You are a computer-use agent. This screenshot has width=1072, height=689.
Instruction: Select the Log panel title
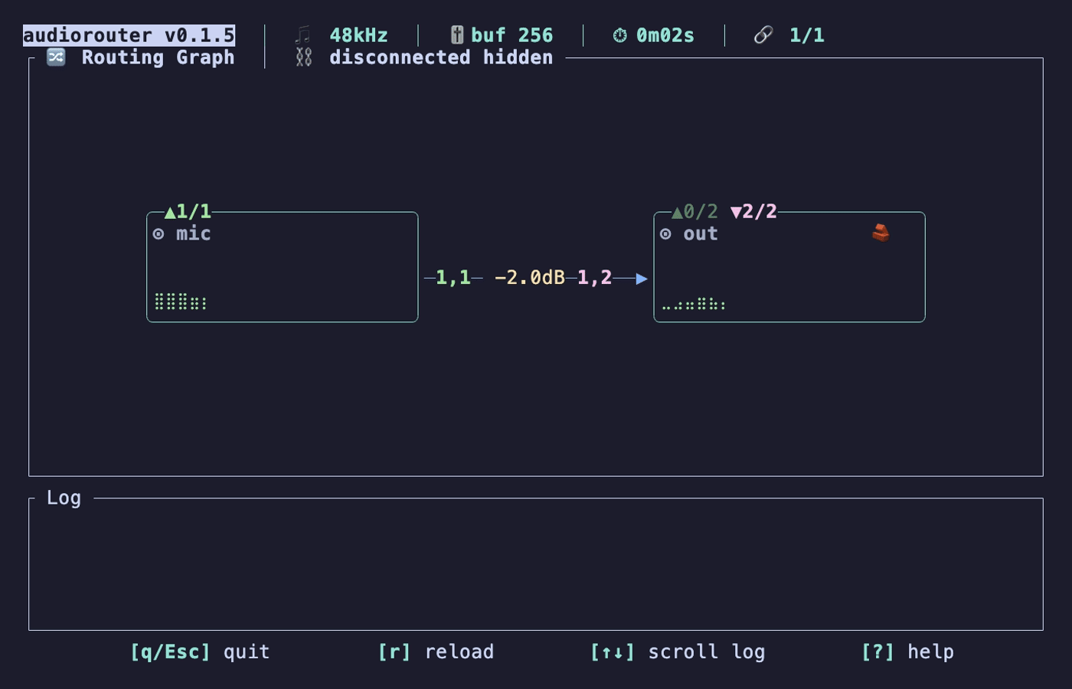click(x=64, y=498)
